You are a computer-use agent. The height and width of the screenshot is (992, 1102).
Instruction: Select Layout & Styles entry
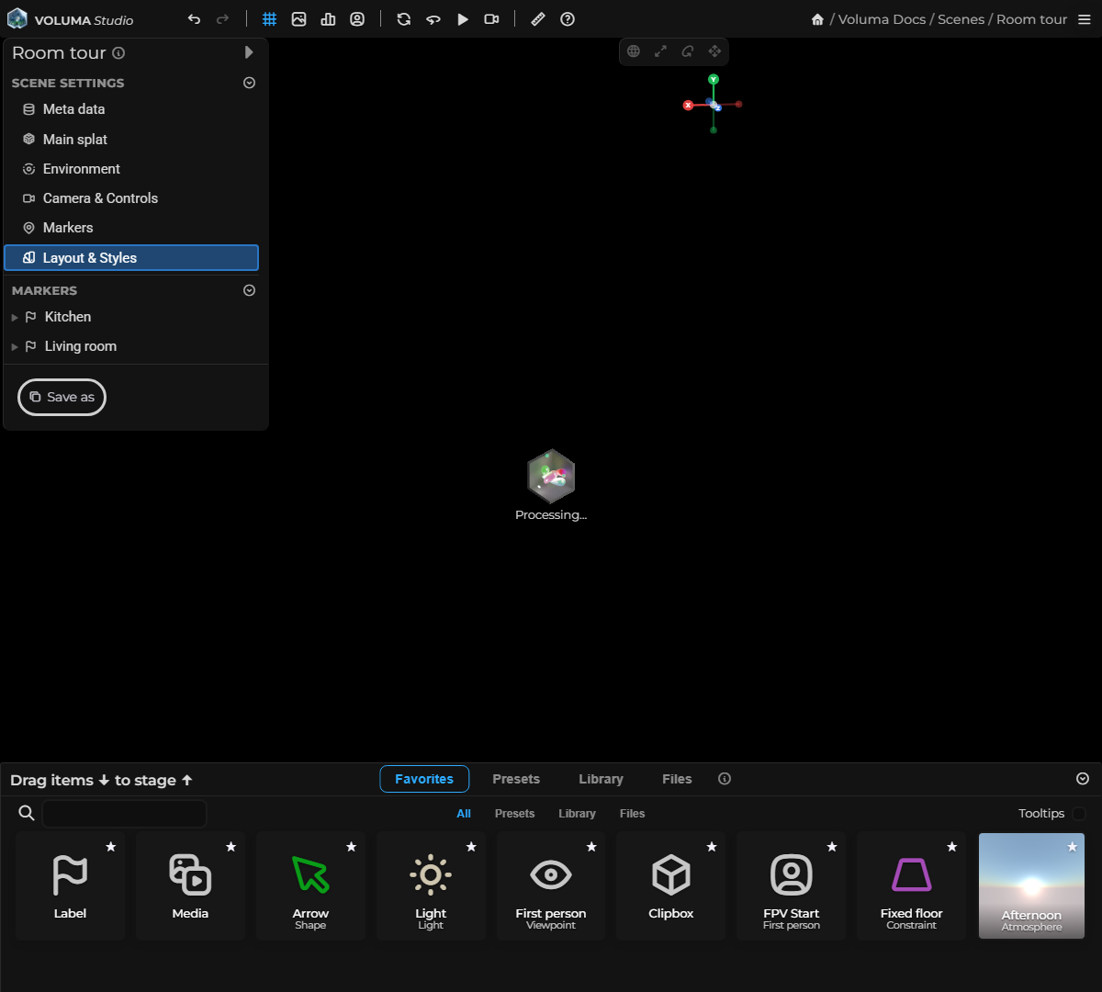coord(131,258)
